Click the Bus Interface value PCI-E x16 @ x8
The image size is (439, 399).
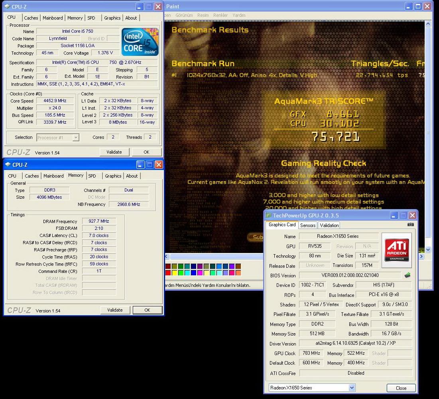[384, 294]
